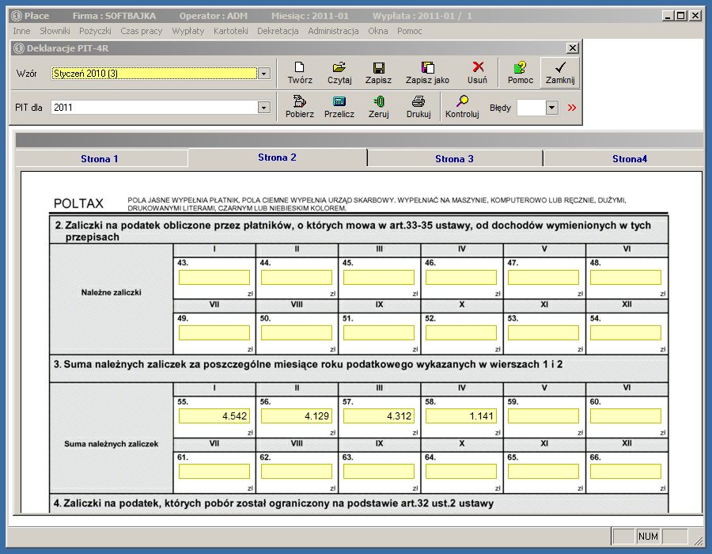Click field 58 containing 1.141
The width and height of the screenshot is (712, 554).
(x=461, y=416)
